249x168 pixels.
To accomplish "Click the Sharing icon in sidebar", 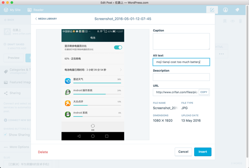I will pyautogui.click(x=6, y=93).
